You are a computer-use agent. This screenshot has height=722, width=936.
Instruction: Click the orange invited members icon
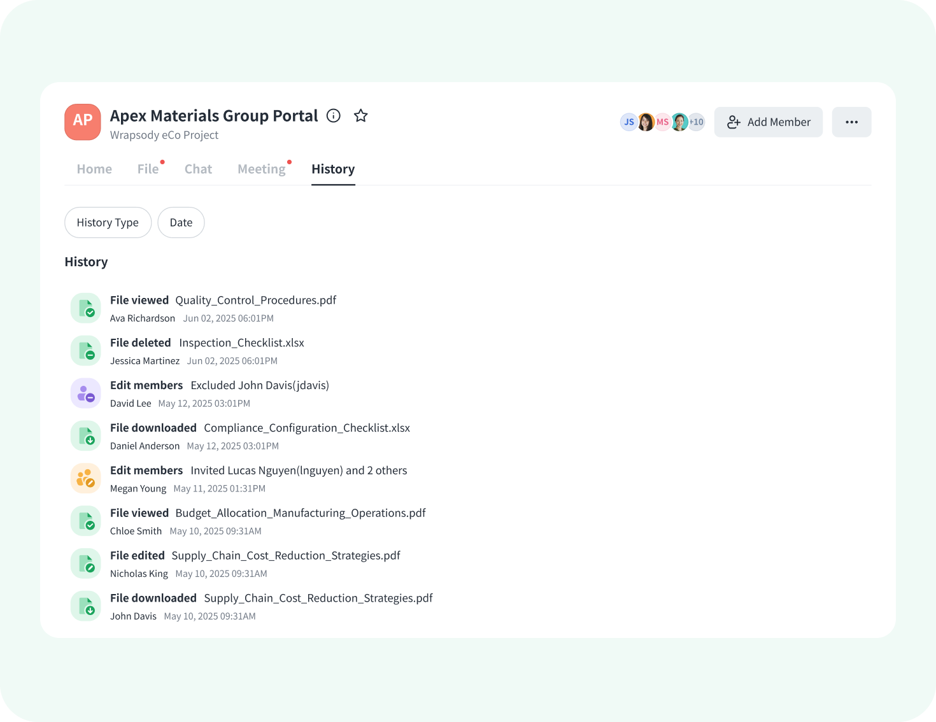(x=86, y=478)
